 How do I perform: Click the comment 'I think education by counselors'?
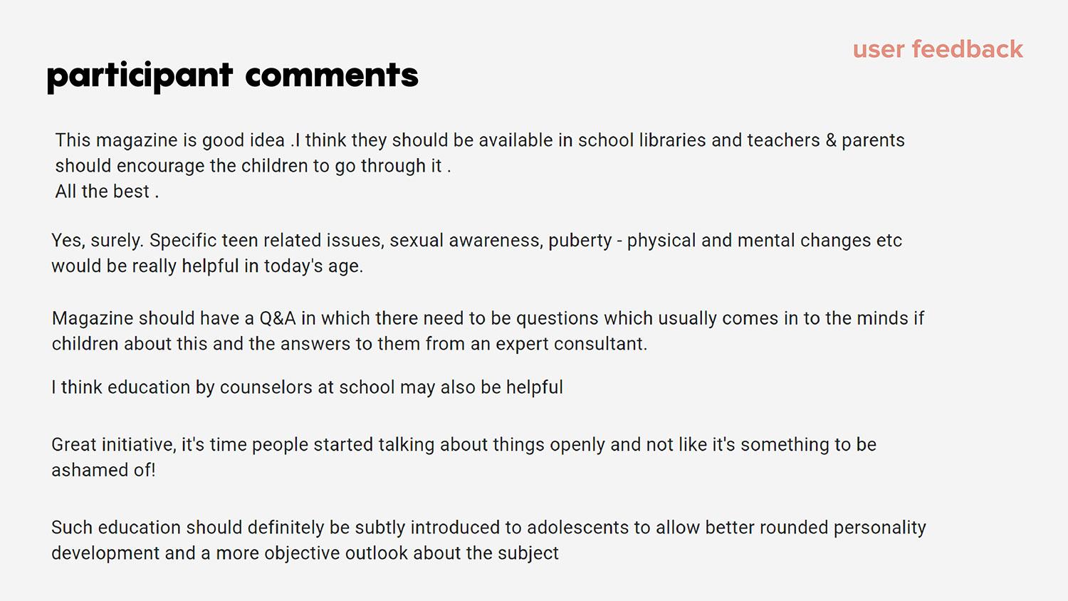[x=307, y=387]
